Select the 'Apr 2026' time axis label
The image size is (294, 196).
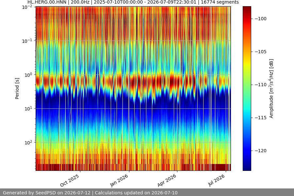click(x=167, y=180)
